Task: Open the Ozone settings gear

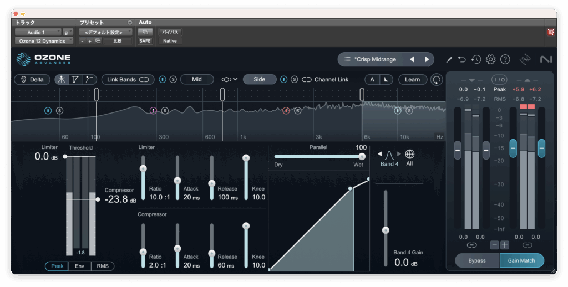Action: pos(490,59)
